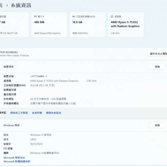This screenshot has height=167, width=167.
Task: Click the processor icon in the AMD Ryzen card
Action: [112, 16]
